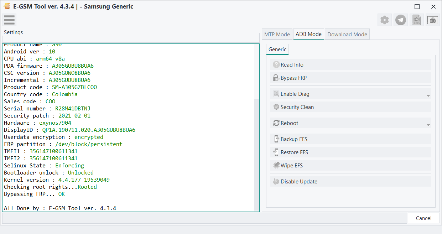
Task: Click the E-GSM Tool app logo
Action: point(6,6)
